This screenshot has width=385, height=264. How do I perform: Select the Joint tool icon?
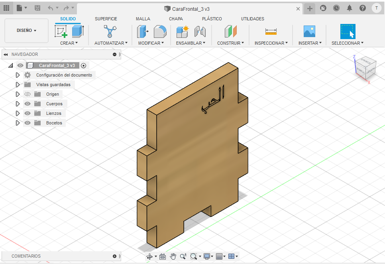(x=200, y=32)
